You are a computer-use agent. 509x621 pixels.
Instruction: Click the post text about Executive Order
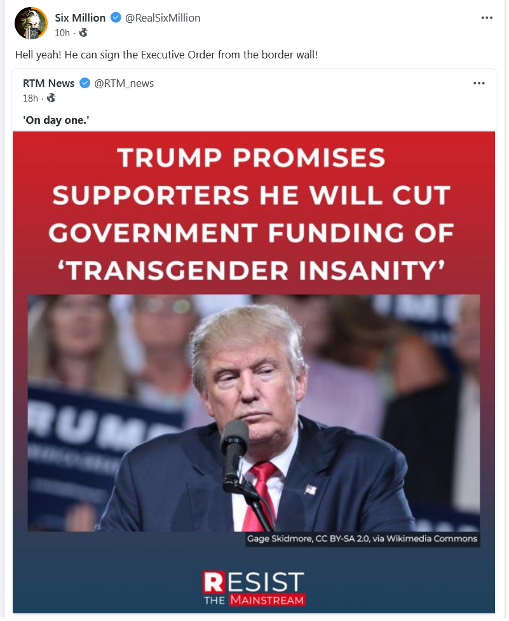[x=166, y=55]
